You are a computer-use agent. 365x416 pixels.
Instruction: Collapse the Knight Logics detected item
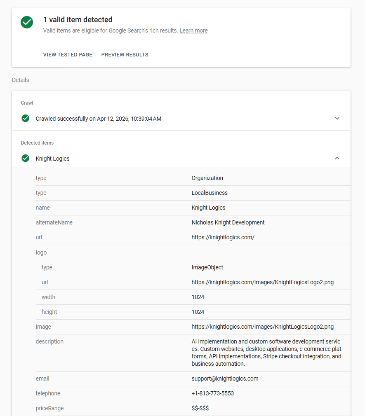pyautogui.click(x=337, y=158)
